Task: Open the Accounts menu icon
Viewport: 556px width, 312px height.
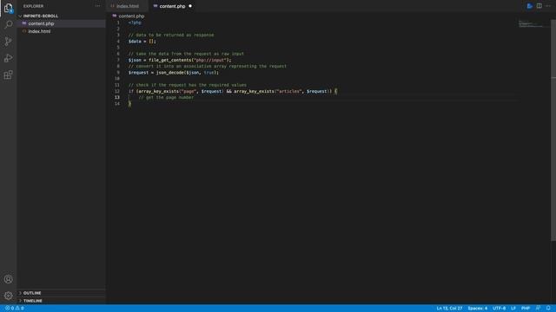Action: 8,279
